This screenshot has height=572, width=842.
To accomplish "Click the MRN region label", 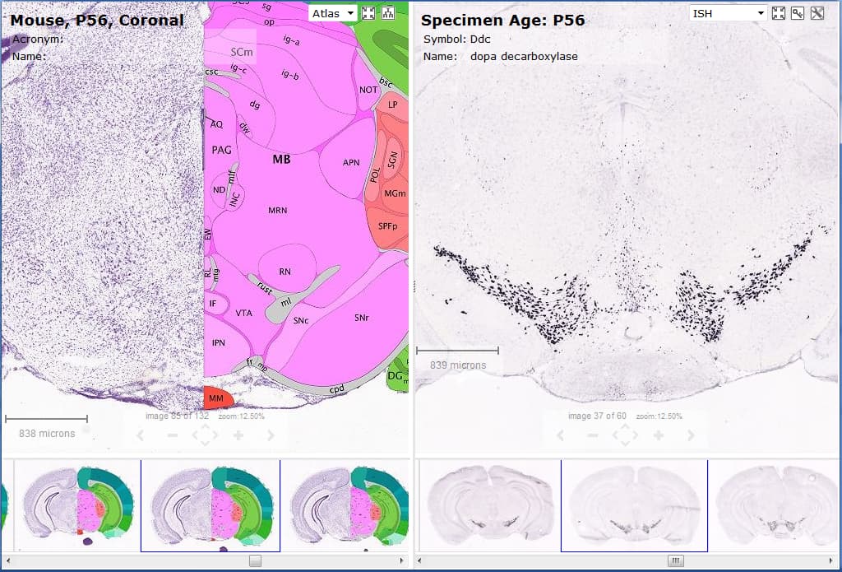I will pyautogui.click(x=278, y=210).
